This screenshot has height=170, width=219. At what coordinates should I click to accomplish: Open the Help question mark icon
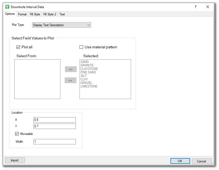[x=195, y=7]
